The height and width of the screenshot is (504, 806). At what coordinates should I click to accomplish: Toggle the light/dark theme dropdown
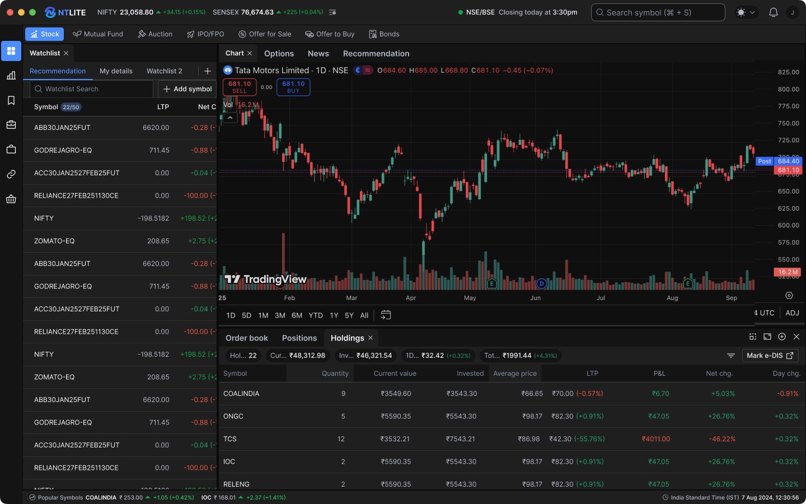(746, 12)
